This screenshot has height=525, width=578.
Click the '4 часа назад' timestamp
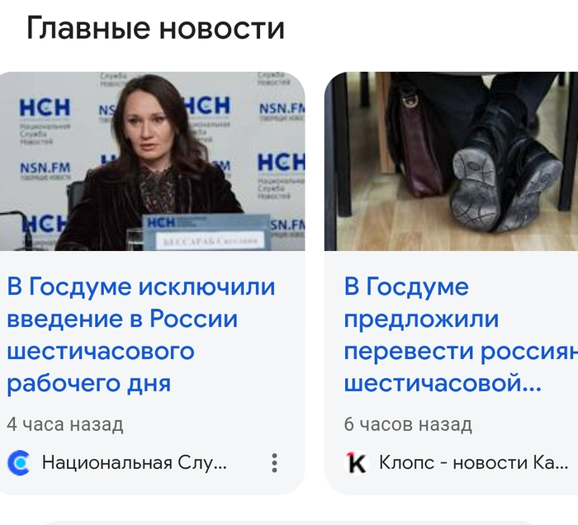[65, 424]
